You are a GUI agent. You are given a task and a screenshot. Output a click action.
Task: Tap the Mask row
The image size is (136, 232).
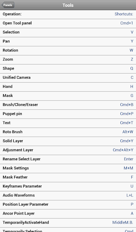68,96
